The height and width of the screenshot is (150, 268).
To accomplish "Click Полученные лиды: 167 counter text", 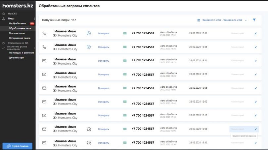I will (59, 20).
